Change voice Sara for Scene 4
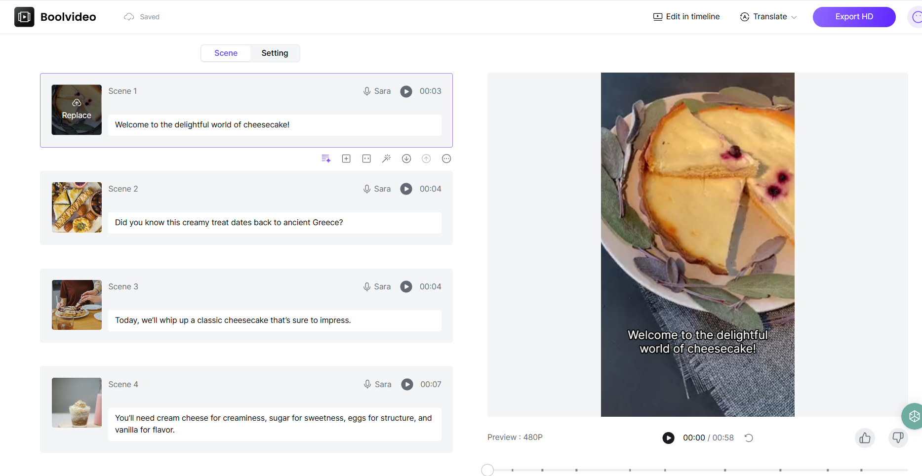This screenshot has width=922, height=476. pos(378,385)
